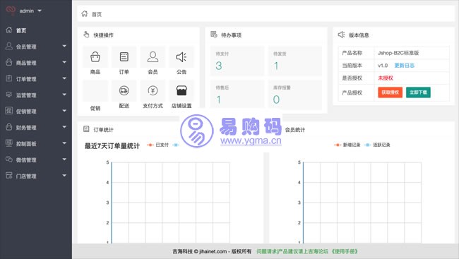459x259 pixels.
Task: Expand the 会员管理 menu arrow
Action: point(64,46)
